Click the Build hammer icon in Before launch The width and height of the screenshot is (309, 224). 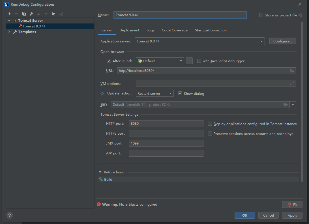[x=101, y=179]
